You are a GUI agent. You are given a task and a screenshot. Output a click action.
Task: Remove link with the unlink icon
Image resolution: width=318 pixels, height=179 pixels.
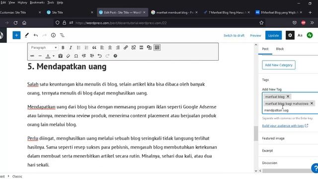pyautogui.click(x=134, y=48)
